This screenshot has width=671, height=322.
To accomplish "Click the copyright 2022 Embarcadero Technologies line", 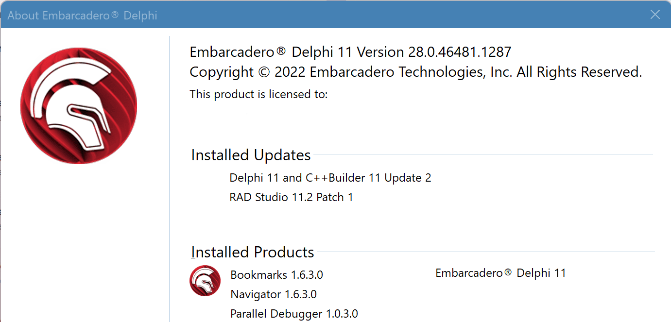I will (416, 72).
